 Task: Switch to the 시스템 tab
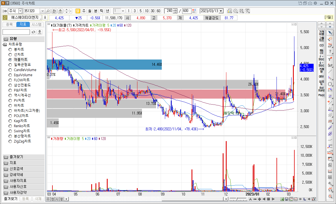click(37, 24)
